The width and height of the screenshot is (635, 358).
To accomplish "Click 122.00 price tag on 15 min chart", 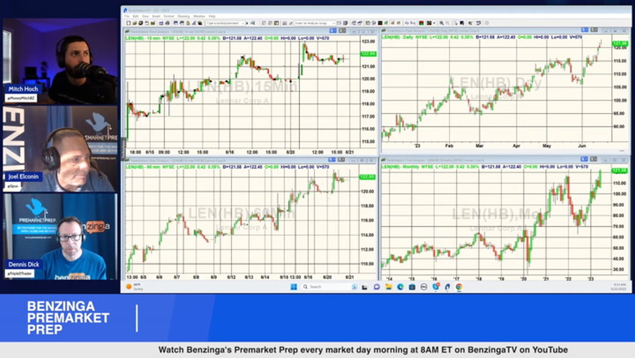I will tap(368, 54).
